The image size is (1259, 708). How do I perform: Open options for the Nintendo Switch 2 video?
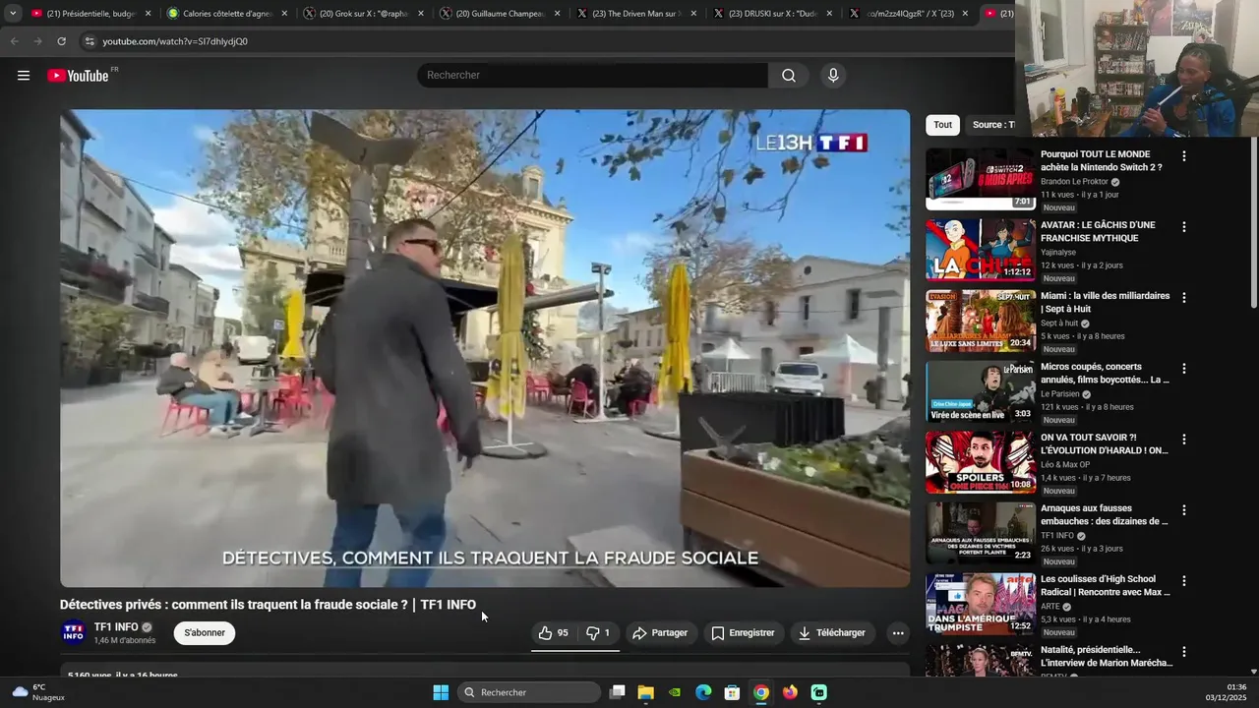[1184, 156]
